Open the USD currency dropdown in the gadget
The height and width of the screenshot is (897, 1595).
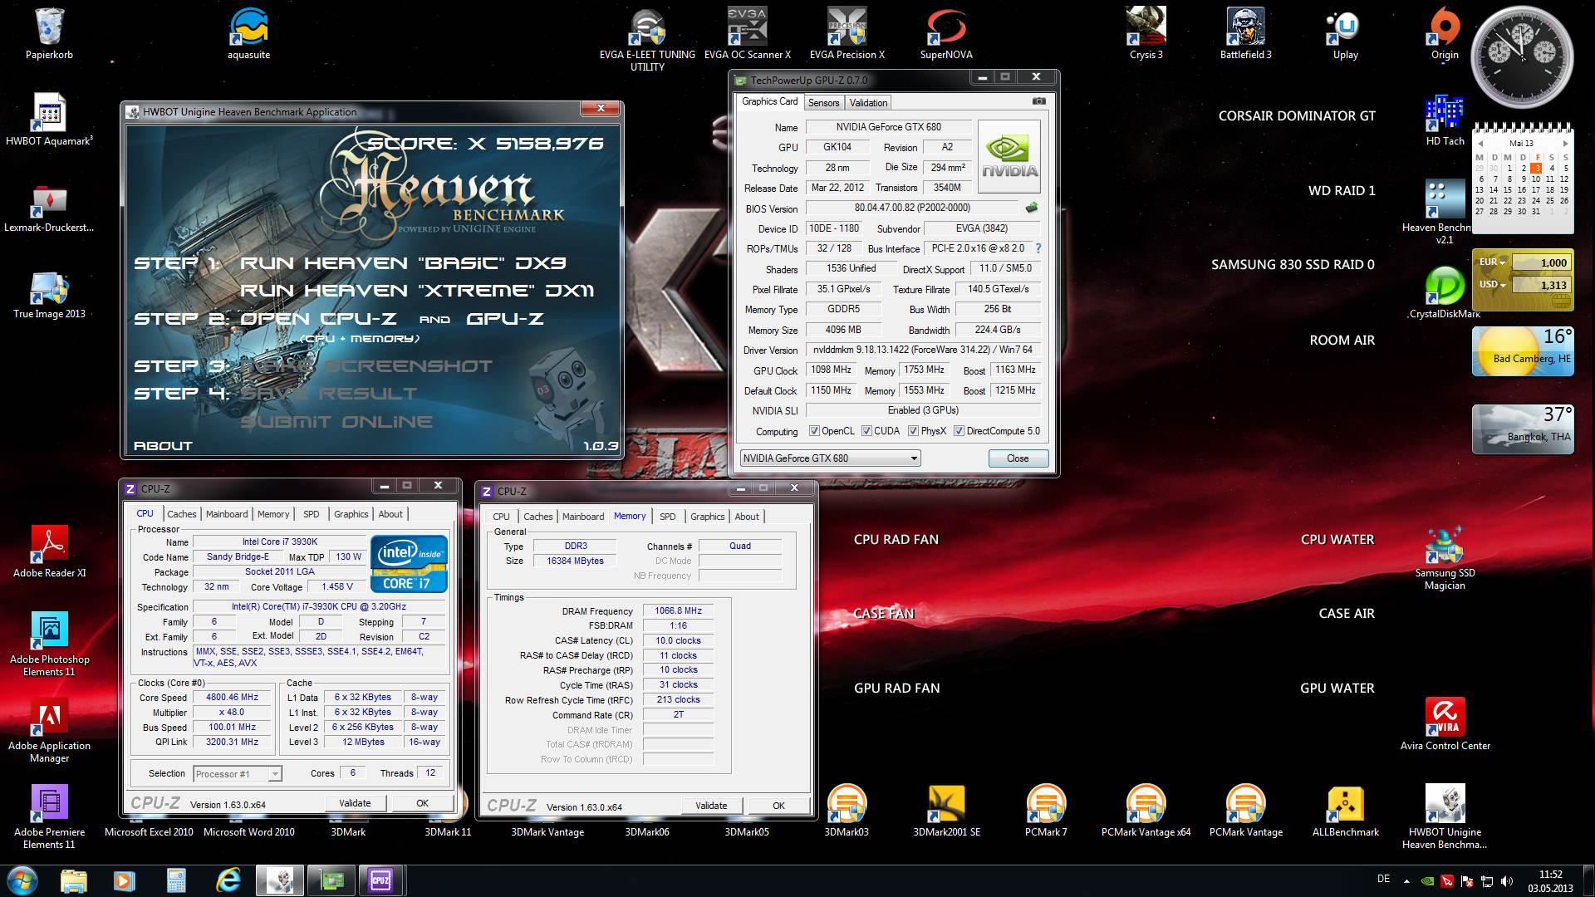(x=1493, y=285)
